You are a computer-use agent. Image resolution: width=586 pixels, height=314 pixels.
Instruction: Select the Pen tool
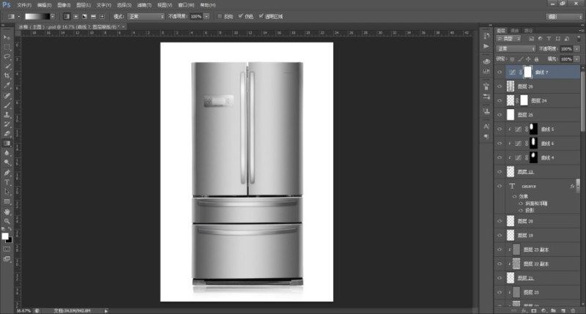7,173
